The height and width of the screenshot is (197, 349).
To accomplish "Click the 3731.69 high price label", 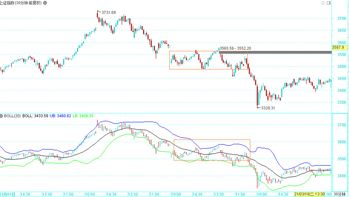I will [x=109, y=13].
